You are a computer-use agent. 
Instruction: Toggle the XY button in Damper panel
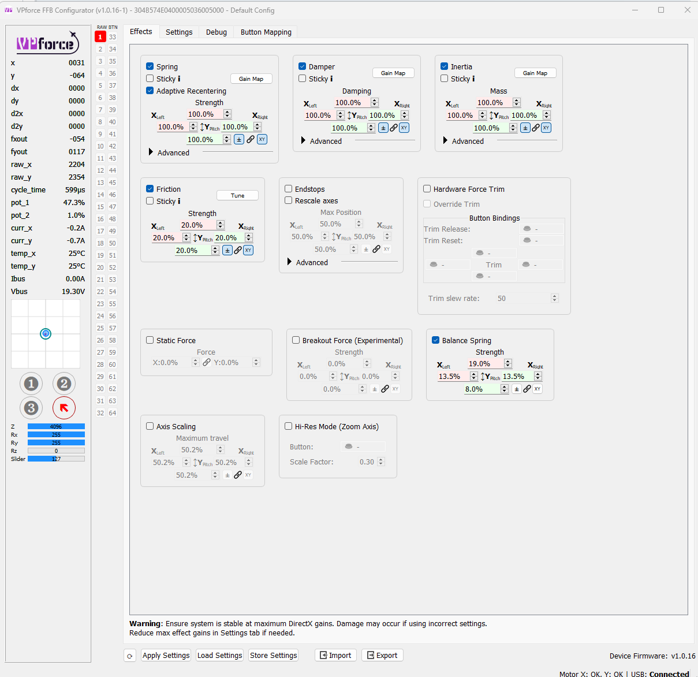pos(404,128)
